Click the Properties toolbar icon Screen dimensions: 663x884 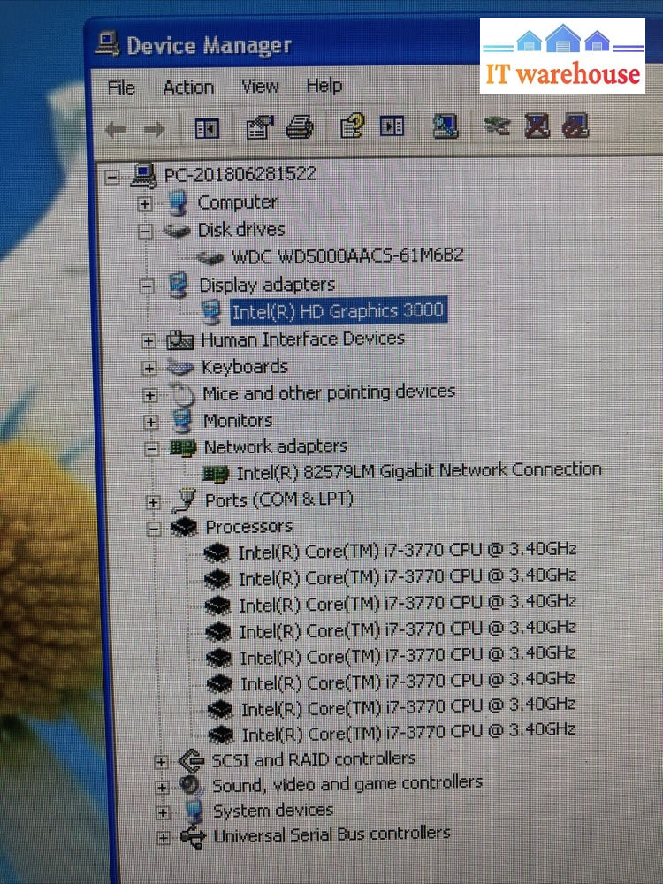pos(259,128)
